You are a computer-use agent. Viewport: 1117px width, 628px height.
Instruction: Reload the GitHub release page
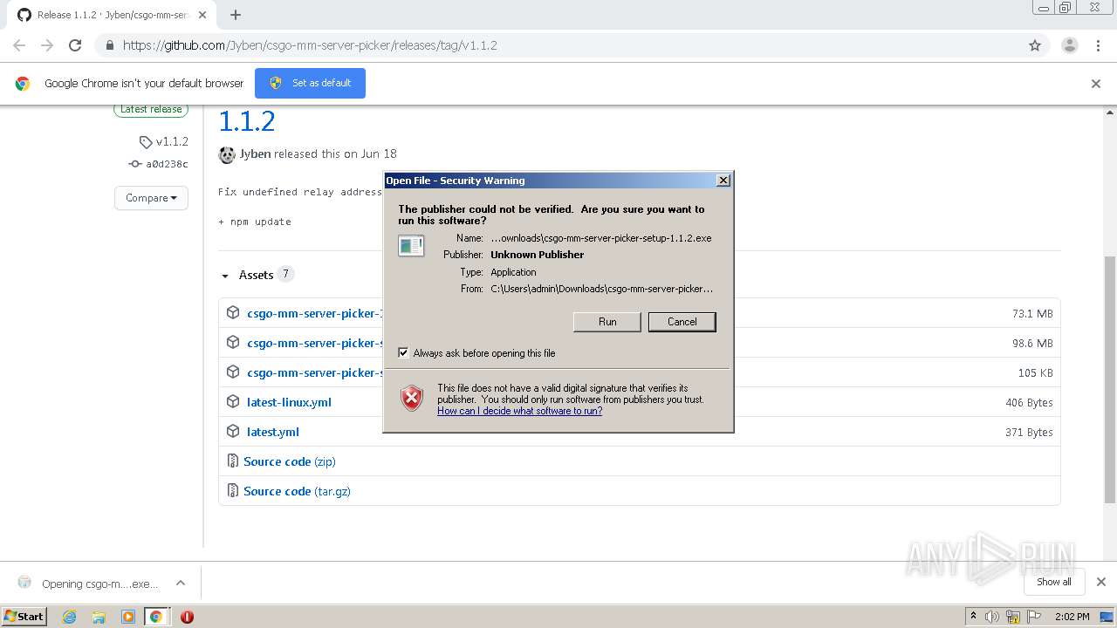(75, 45)
